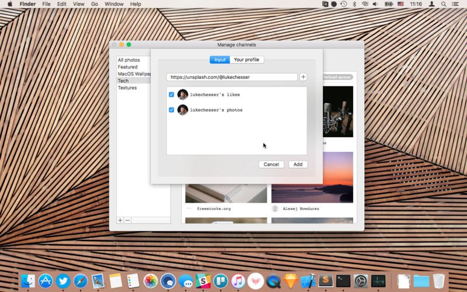Viewport: 467px width, 292px height.
Task: Switch to the Your profile tab
Action: 246,60
